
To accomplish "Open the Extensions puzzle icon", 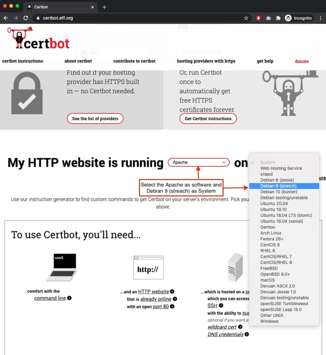I will 278,18.
